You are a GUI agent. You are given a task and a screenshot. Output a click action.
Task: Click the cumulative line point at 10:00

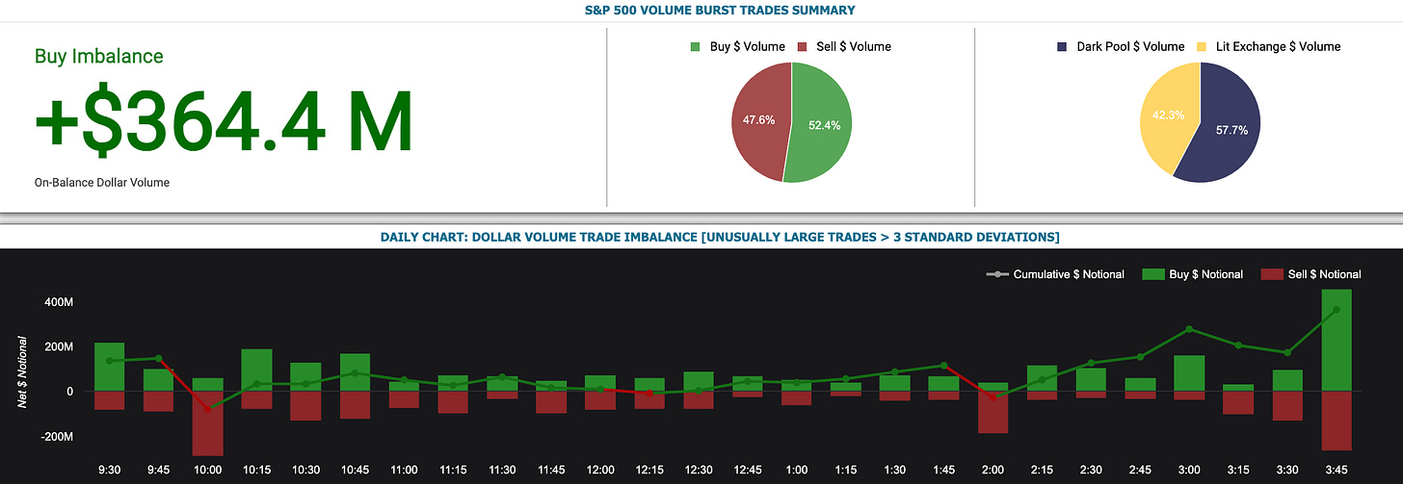point(208,409)
